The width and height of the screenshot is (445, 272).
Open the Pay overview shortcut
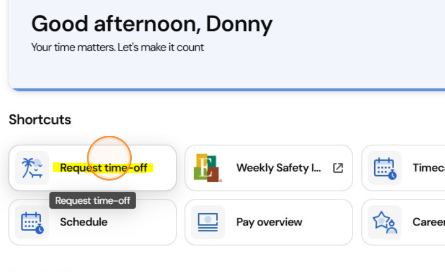[x=268, y=222]
